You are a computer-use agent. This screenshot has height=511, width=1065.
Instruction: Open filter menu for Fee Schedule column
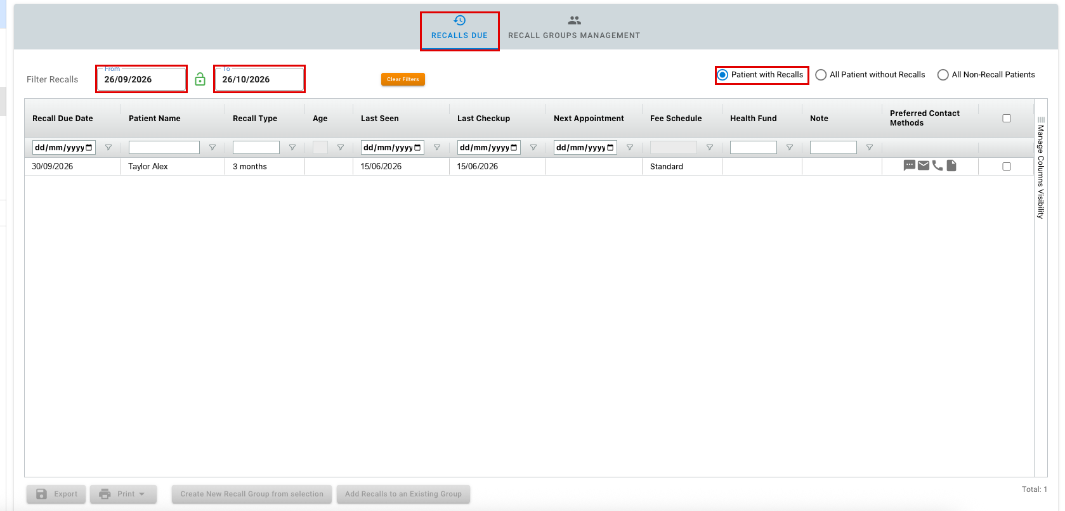710,148
